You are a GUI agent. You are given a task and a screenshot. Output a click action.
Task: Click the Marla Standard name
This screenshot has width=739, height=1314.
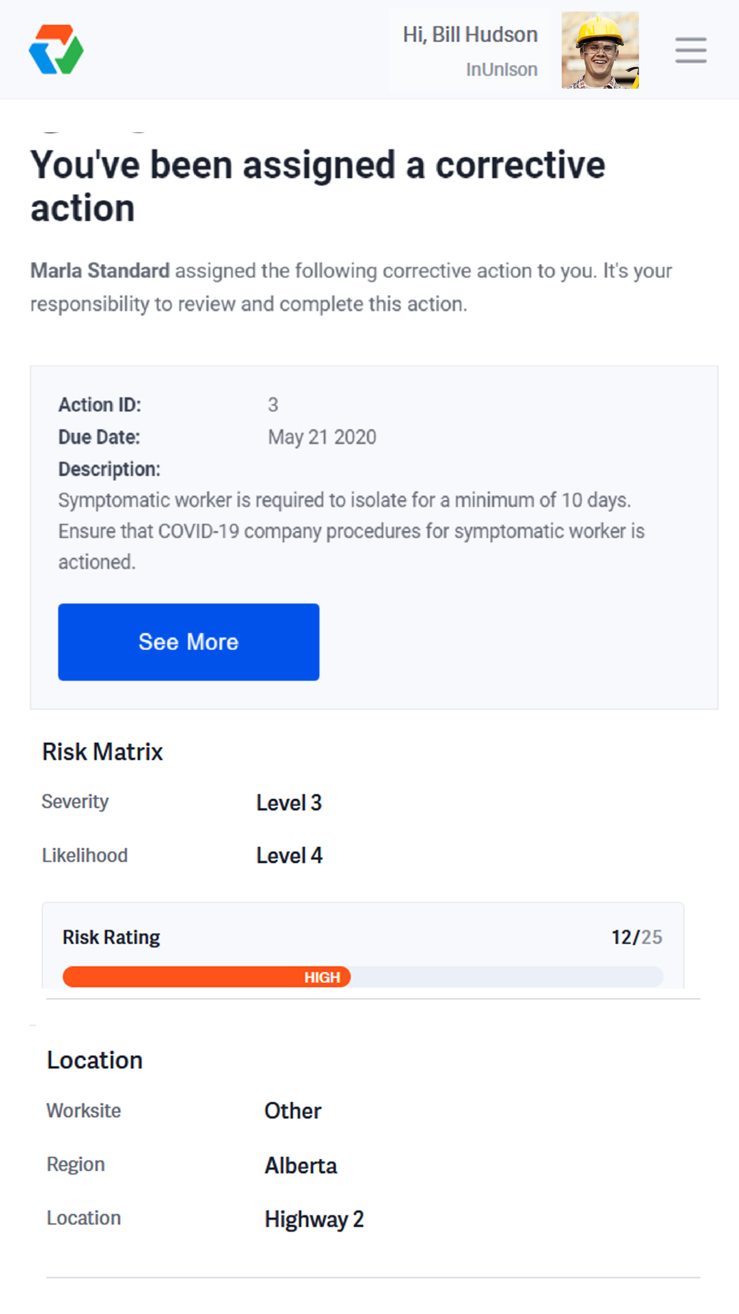[100, 271]
